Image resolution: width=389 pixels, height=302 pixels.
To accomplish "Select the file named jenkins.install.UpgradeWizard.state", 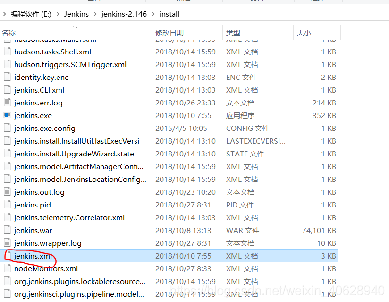I will 74,154.
